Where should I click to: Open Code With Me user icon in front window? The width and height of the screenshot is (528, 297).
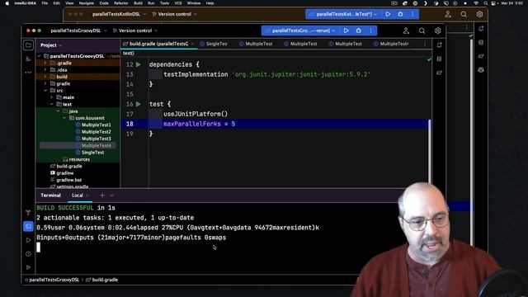tap(406, 31)
